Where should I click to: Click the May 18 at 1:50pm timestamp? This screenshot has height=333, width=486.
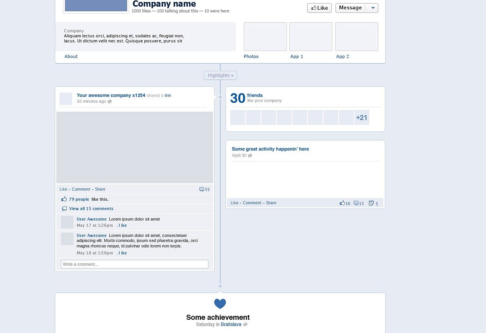pyautogui.click(x=95, y=253)
